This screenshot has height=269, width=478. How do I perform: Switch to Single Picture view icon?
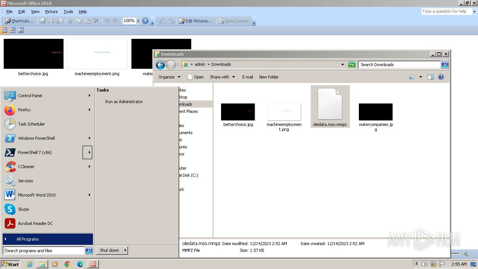click(x=21, y=30)
